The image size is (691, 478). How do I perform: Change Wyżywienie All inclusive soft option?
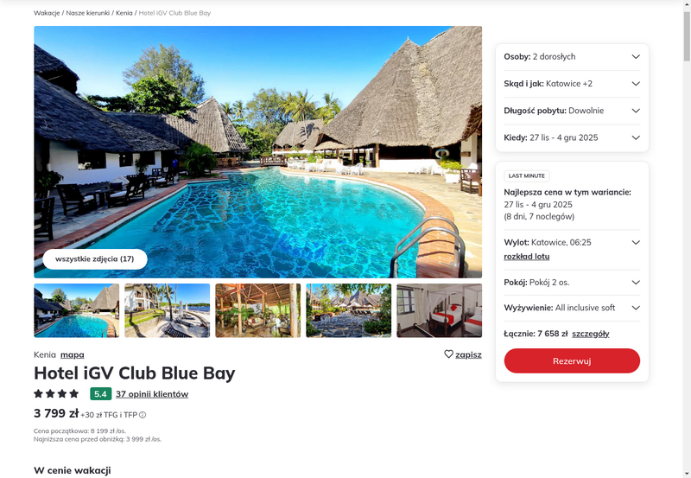tap(572, 308)
